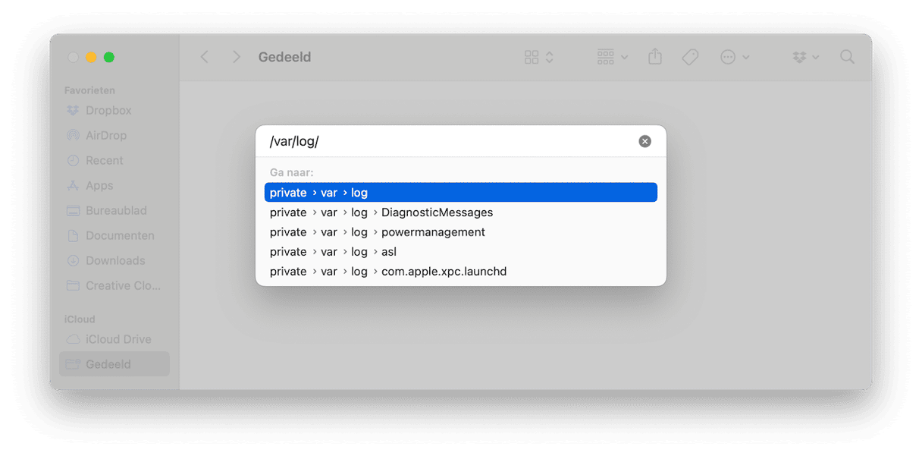Click the Search magnifier icon
Image resolution: width=922 pixels, height=456 pixels.
coord(847,57)
